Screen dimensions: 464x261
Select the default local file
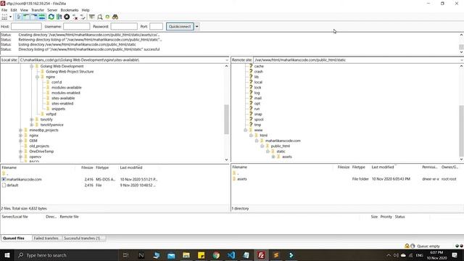(12, 186)
